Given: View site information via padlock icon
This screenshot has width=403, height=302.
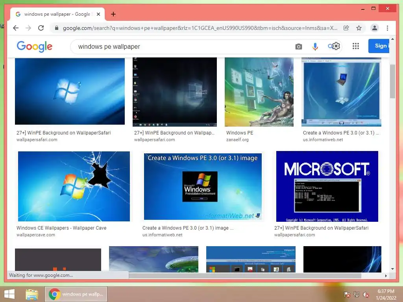Looking at the screenshot, I should [x=57, y=28].
